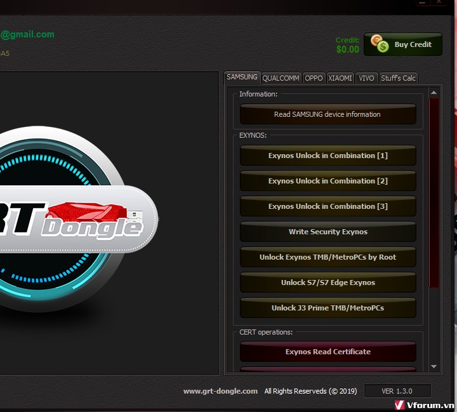Image resolution: width=457 pixels, height=412 pixels.
Task: Click the Credit: label
Action: pyautogui.click(x=347, y=40)
